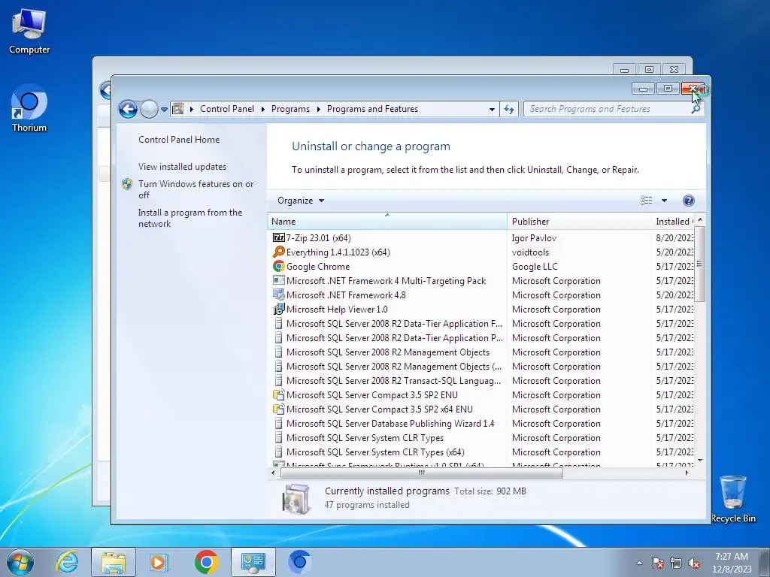Image resolution: width=770 pixels, height=577 pixels.
Task: Select Microsoft Help Viewer 1.0 icon
Action: (x=278, y=309)
